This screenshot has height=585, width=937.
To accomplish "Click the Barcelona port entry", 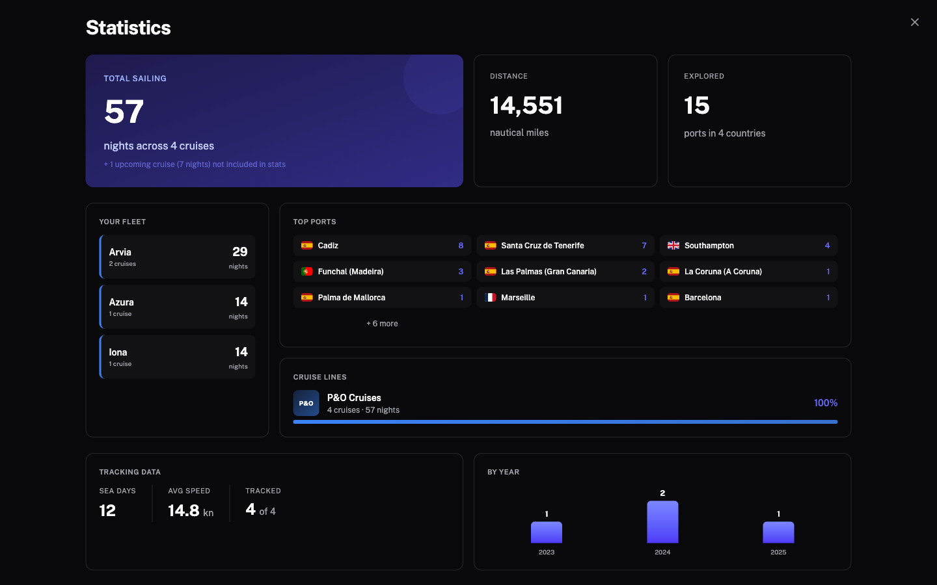I will click(x=748, y=298).
